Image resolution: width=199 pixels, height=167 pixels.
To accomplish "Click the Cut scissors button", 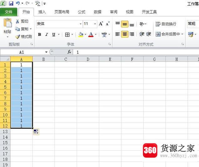I will tap(22, 21).
